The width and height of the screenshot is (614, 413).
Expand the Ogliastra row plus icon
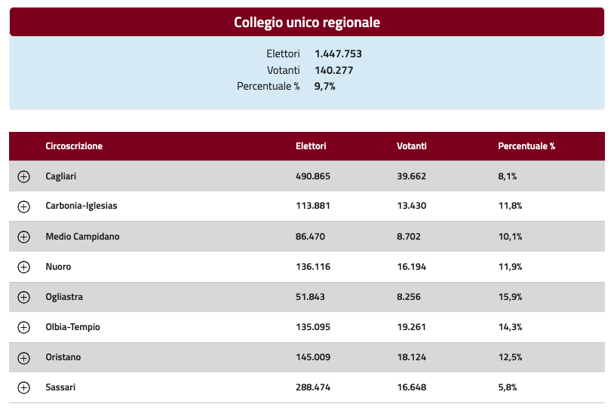(24, 297)
